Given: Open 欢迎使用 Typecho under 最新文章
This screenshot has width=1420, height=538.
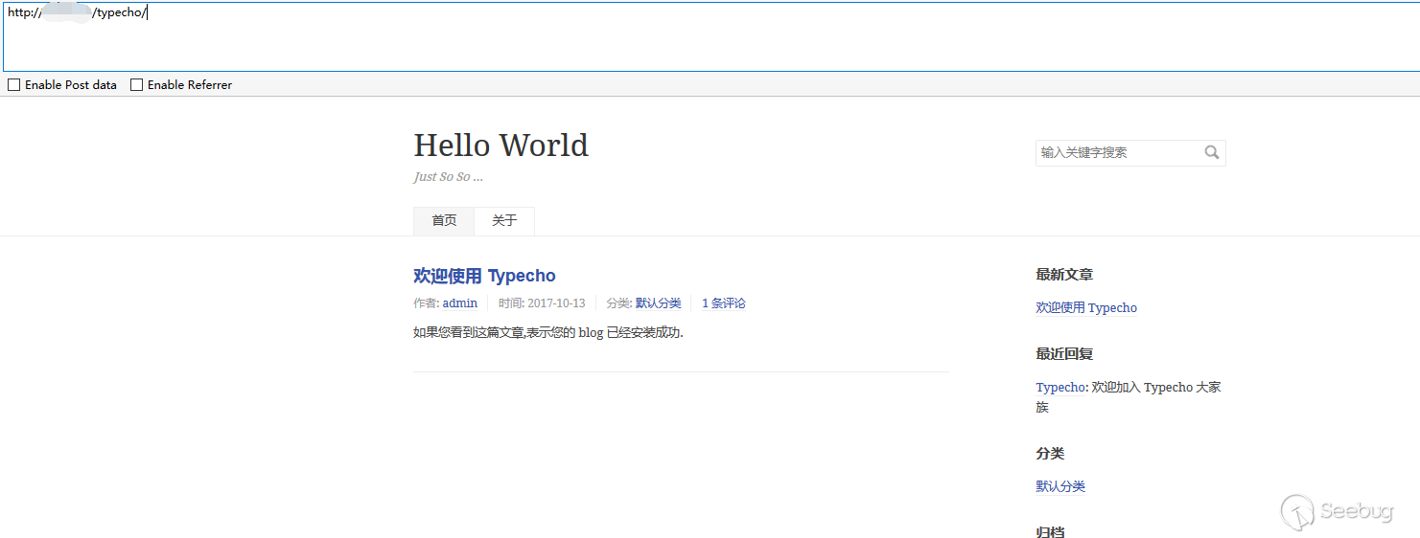Looking at the screenshot, I should [x=1086, y=308].
